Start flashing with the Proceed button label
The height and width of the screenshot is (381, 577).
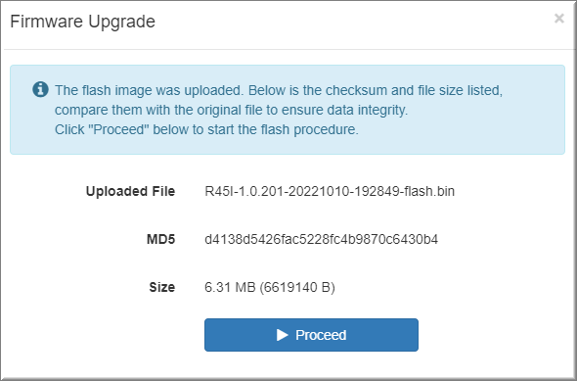click(x=321, y=335)
